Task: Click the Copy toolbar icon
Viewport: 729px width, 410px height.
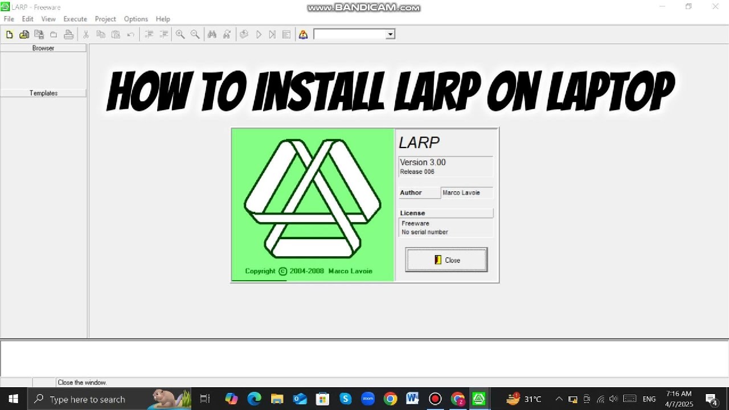Action: (x=101, y=35)
